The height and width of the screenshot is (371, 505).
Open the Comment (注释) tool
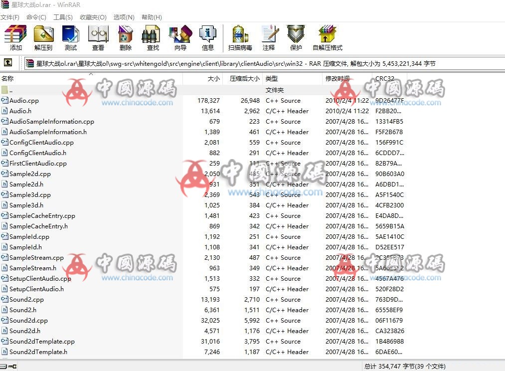pyautogui.click(x=269, y=38)
